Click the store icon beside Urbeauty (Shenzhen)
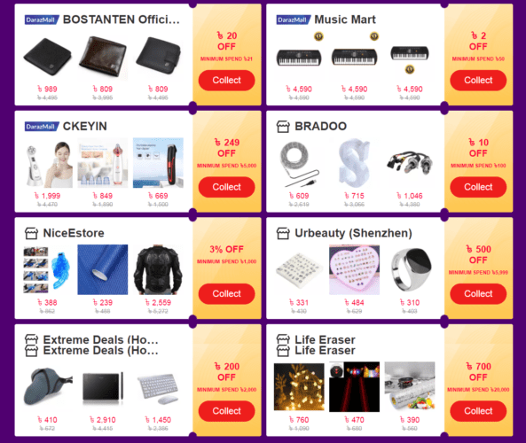Image resolution: width=526 pixels, height=443 pixels. pos(283,233)
